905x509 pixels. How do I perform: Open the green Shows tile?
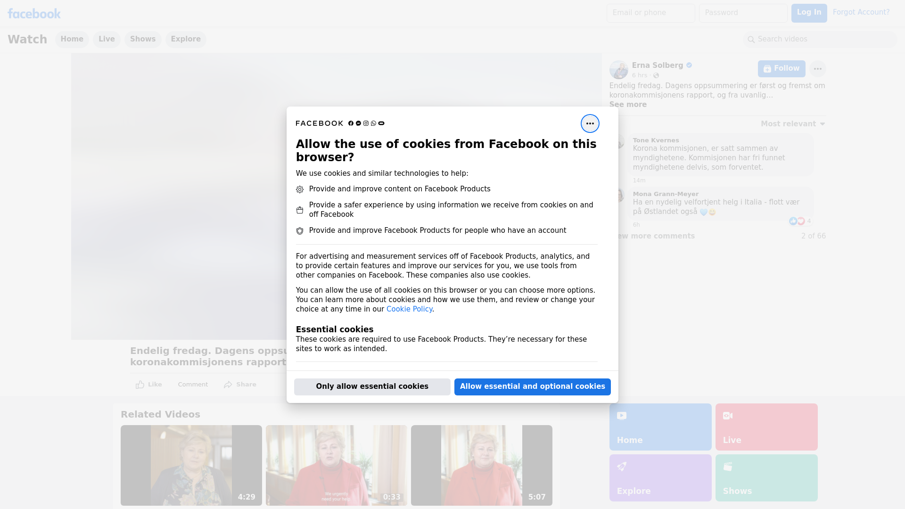point(766,478)
